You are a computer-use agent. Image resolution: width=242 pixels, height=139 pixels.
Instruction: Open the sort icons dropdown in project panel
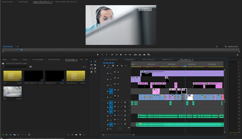pyautogui.click(x=30, y=134)
